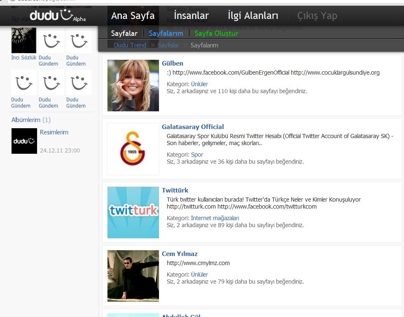The height and width of the screenshot is (317, 404).
Task: Open the Galatasaray Official page title
Action: 193,127
